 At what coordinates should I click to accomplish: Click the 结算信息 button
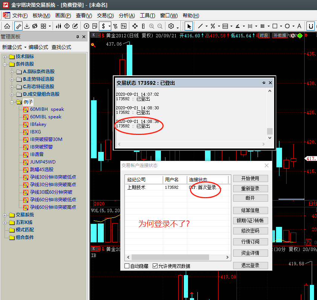click(x=250, y=210)
